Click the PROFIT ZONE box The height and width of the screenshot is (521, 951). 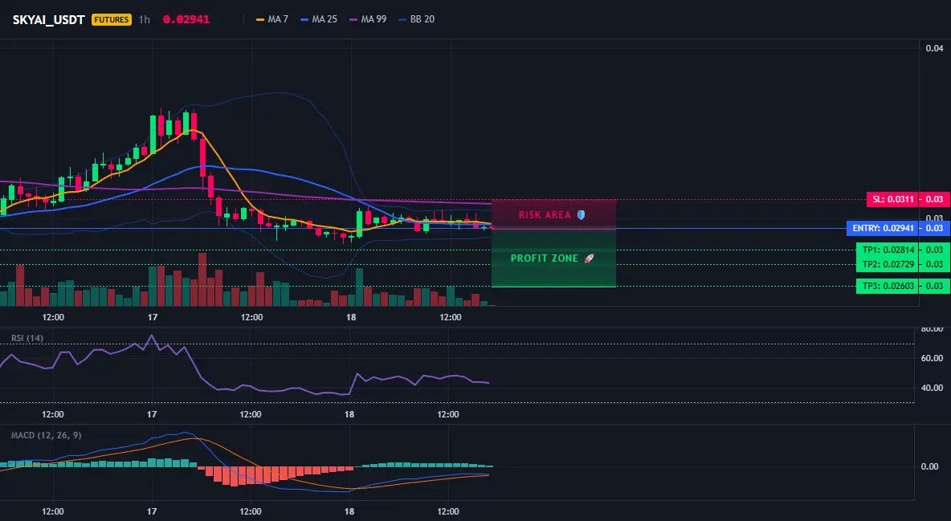point(553,258)
